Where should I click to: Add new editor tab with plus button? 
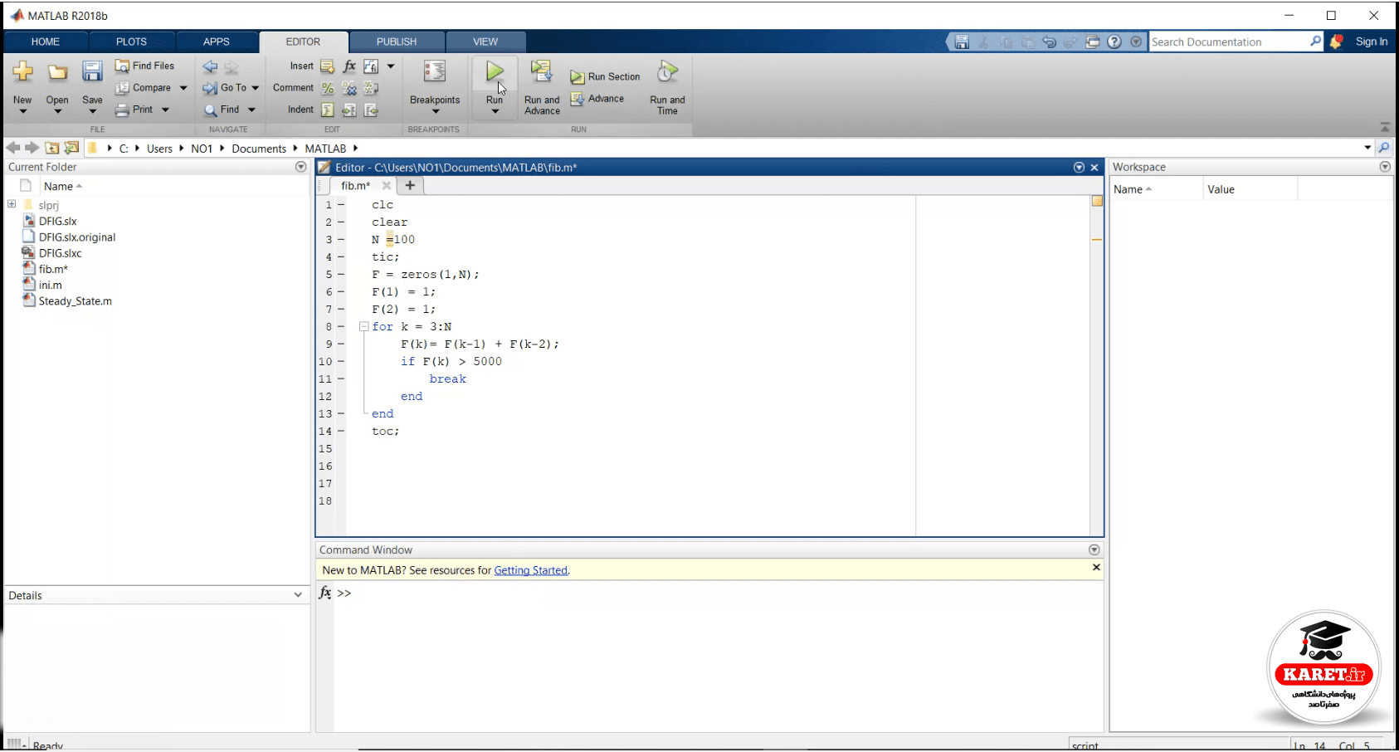pyautogui.click(x=410, y=186)
